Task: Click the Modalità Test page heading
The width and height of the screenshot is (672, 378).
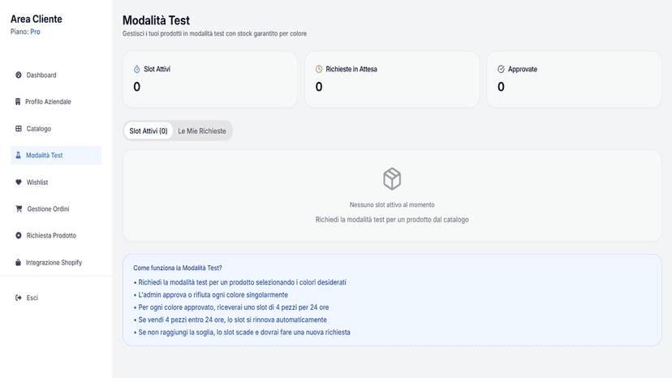Action: pyautogui.click(x=156, y=20)
